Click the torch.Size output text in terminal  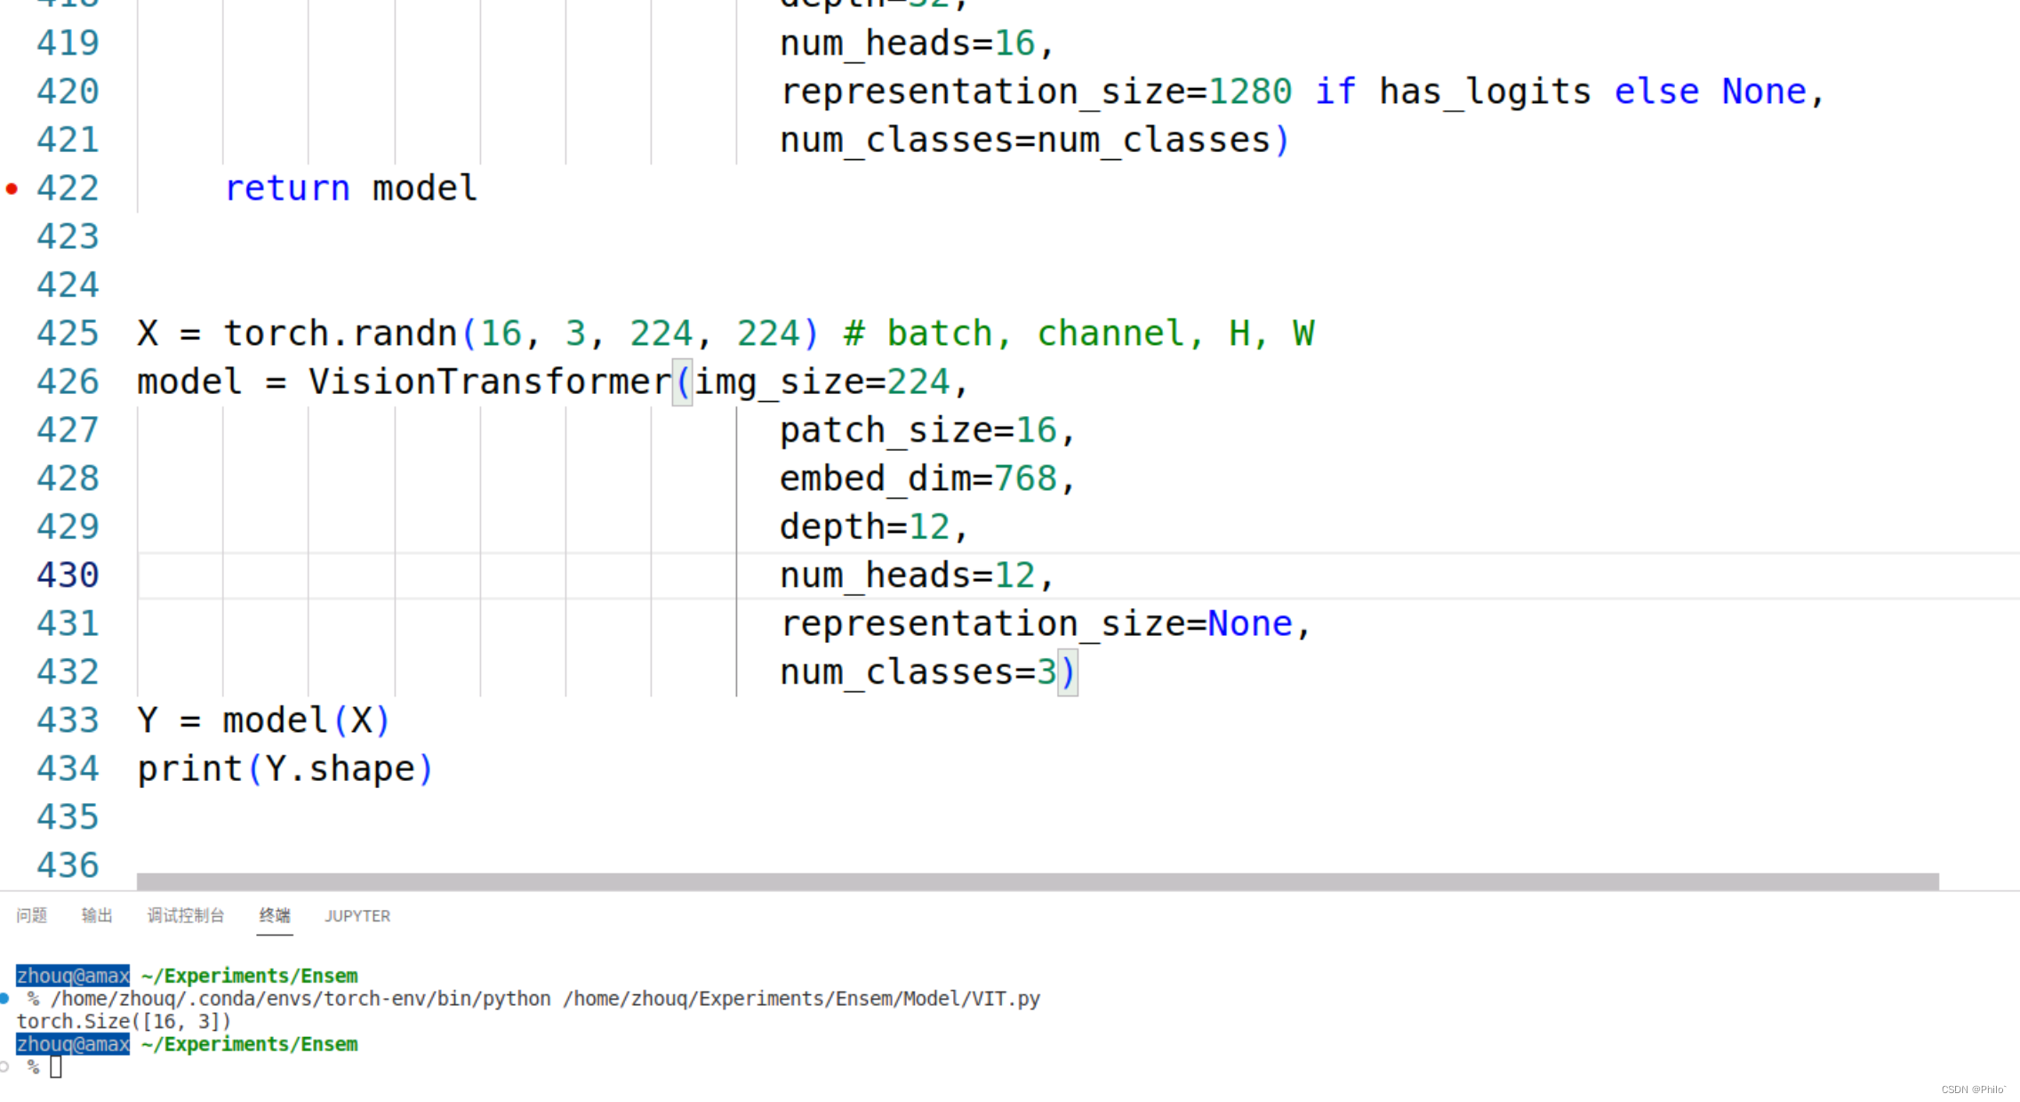124,1021
